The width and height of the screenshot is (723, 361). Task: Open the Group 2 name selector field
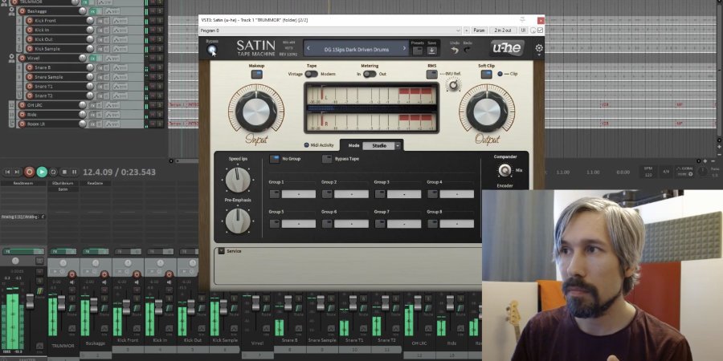(x=351, y=194)
